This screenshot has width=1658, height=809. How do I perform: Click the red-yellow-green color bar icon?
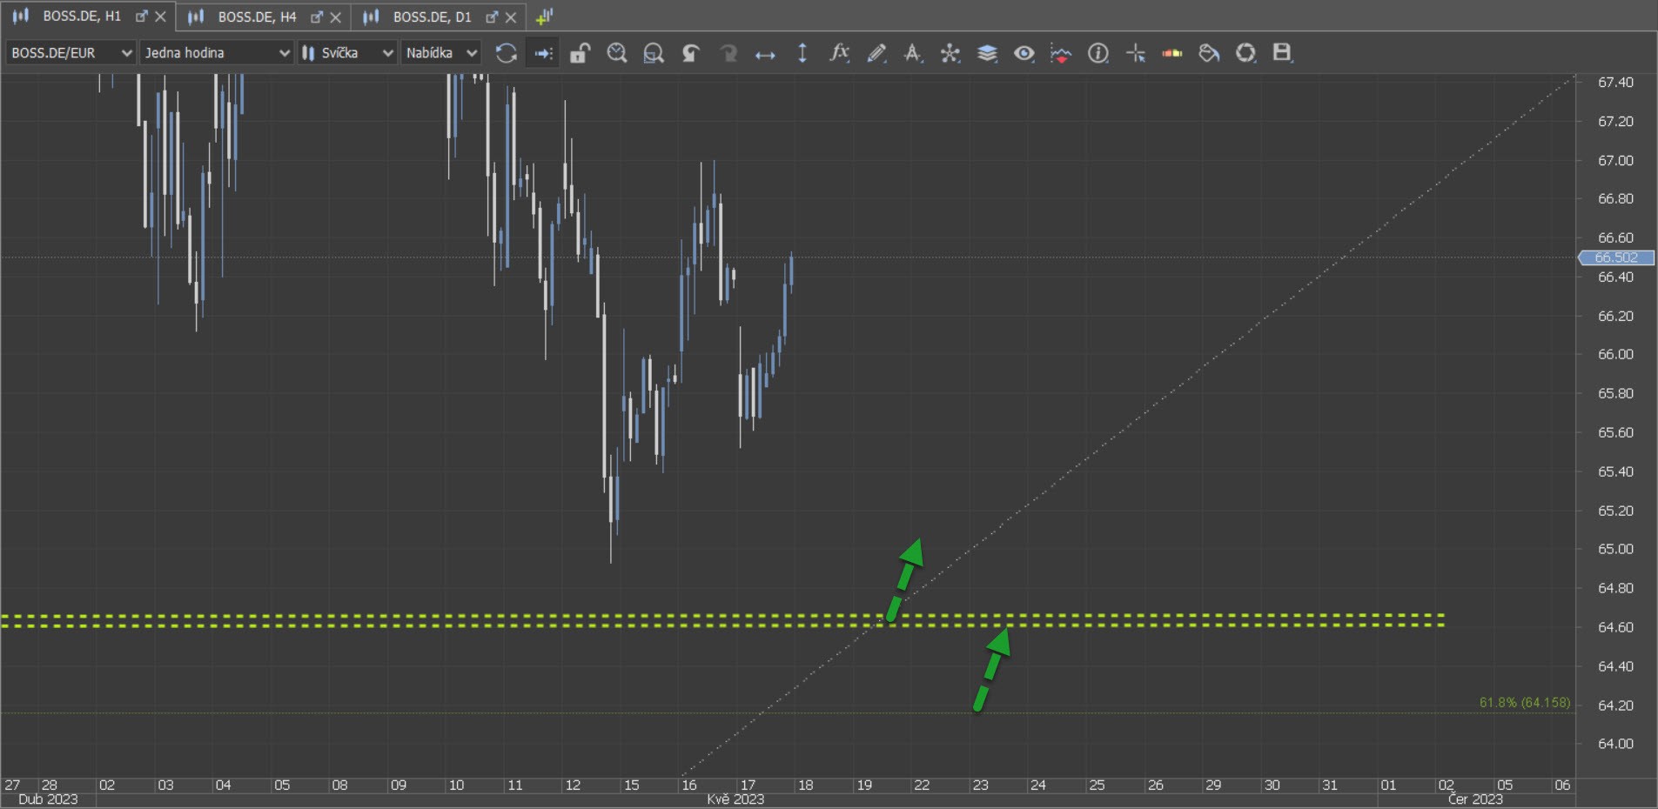1172,53
